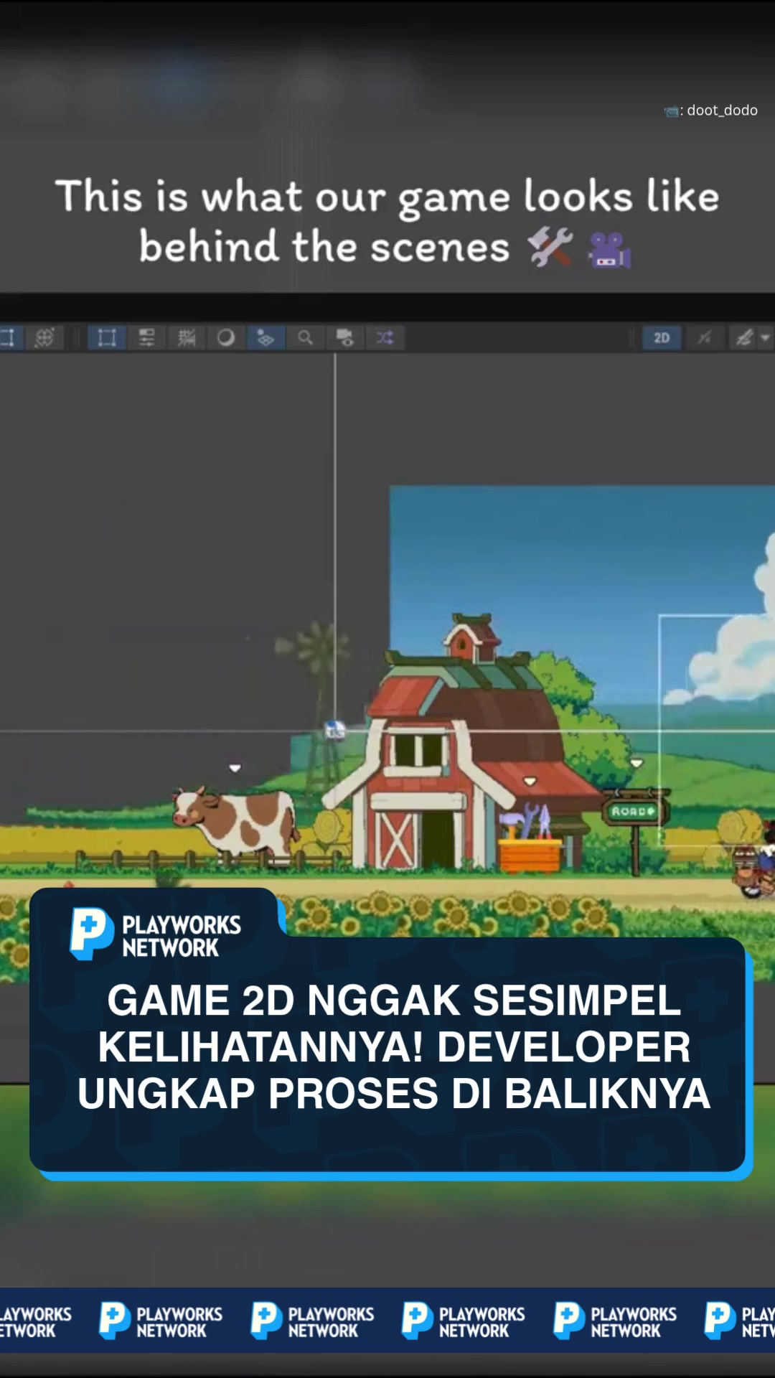This screenshot has height=1378, width=775.
Task: Click the effects brush toolbar icon
Action: (x=744, y=338)
